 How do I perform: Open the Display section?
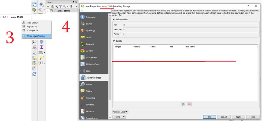coord(94,91)
